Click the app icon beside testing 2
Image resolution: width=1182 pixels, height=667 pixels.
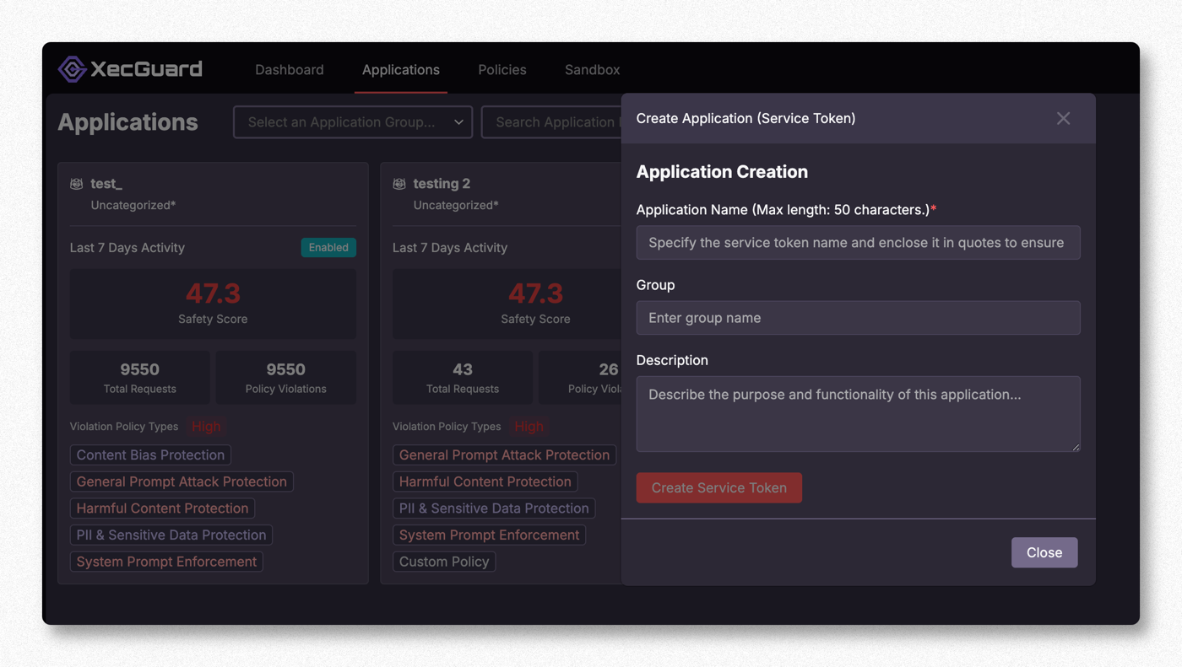pos(399,184)
